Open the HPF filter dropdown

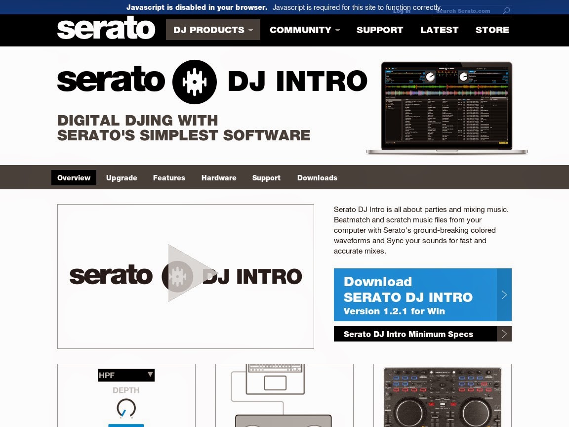126,375
